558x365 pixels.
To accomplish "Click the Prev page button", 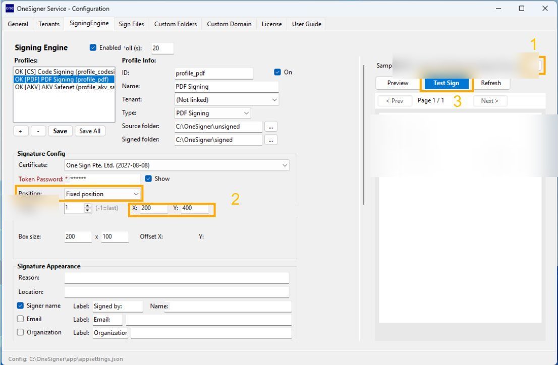I will coord(395,101).
